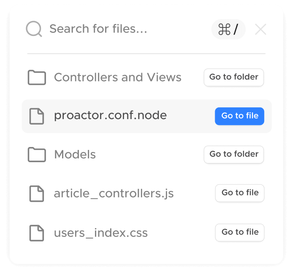The height and width of the screenshot is (272, 292).
Task: Go to file for users_index.css
Action: (240, 232)
